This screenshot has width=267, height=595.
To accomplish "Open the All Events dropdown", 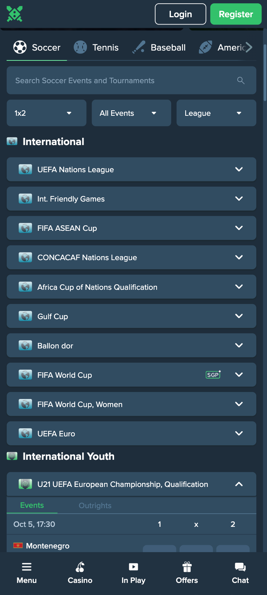I will tap(131, 113).
